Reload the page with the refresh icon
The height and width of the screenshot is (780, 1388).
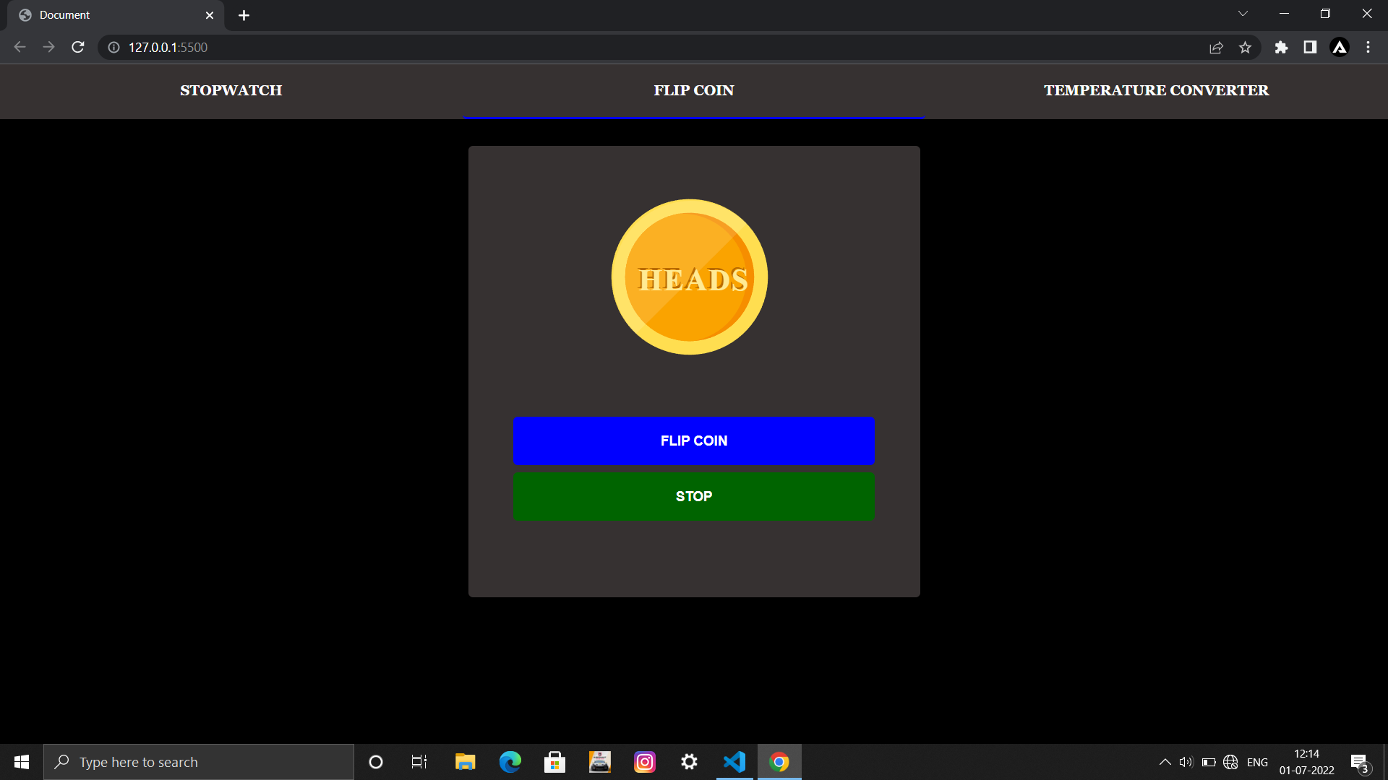pyautogui.click(x=78, y=47)
